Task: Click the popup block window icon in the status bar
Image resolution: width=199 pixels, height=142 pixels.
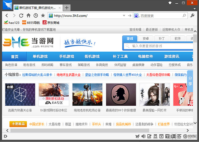Action: pos(161,136)
